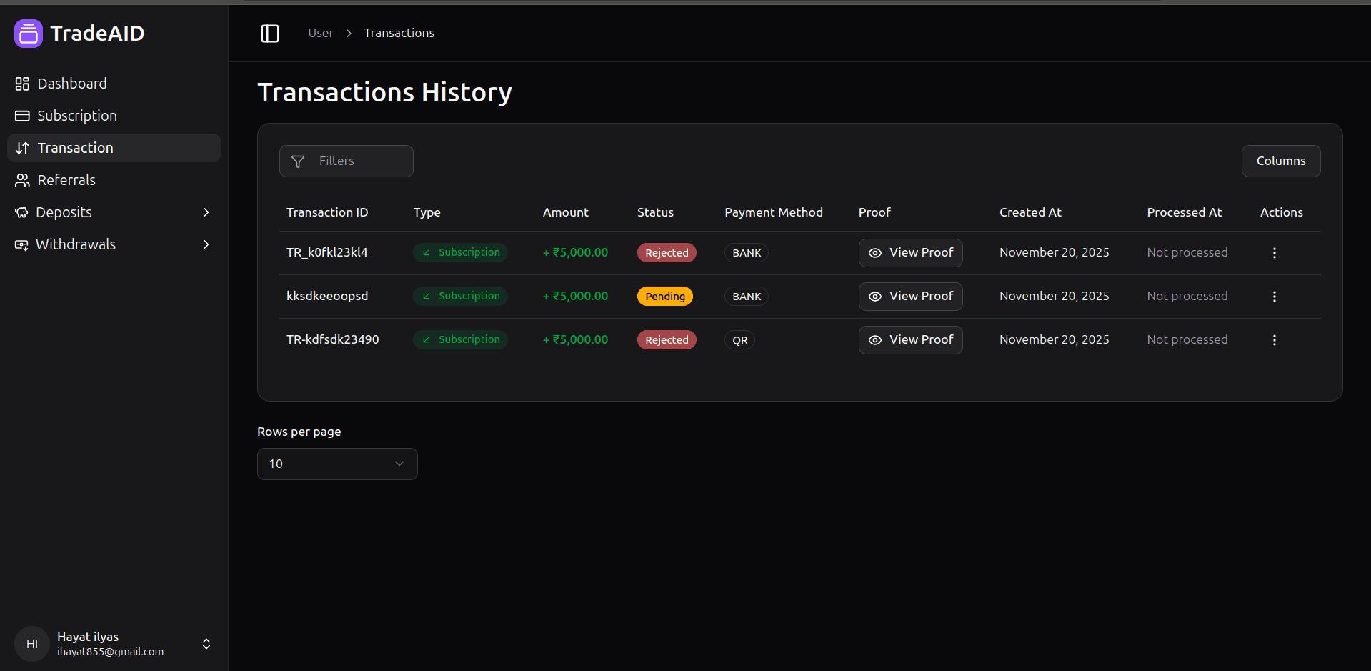
Task: Open actions menu for TR_k0fkl23kl4
Action: (x=1275, y=253)
